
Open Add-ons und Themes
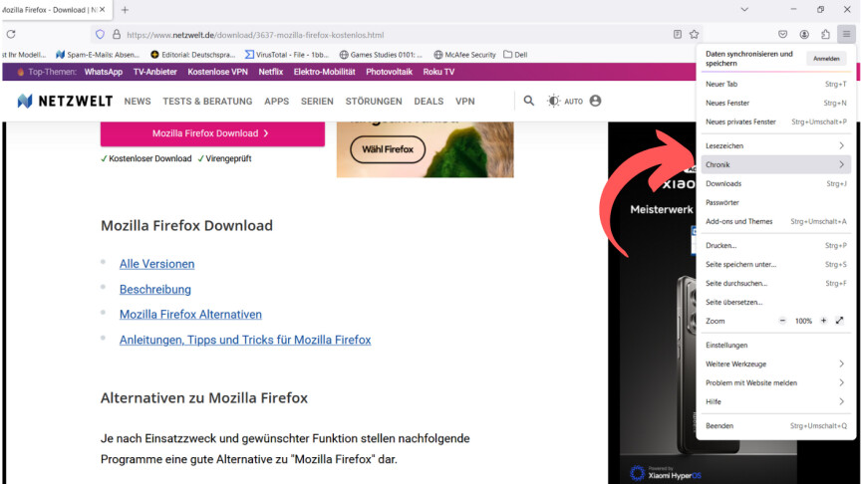click(776, 221)
